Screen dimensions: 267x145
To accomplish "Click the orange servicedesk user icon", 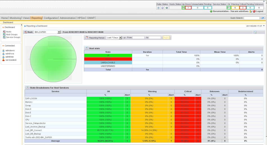I will click(3, 60).
